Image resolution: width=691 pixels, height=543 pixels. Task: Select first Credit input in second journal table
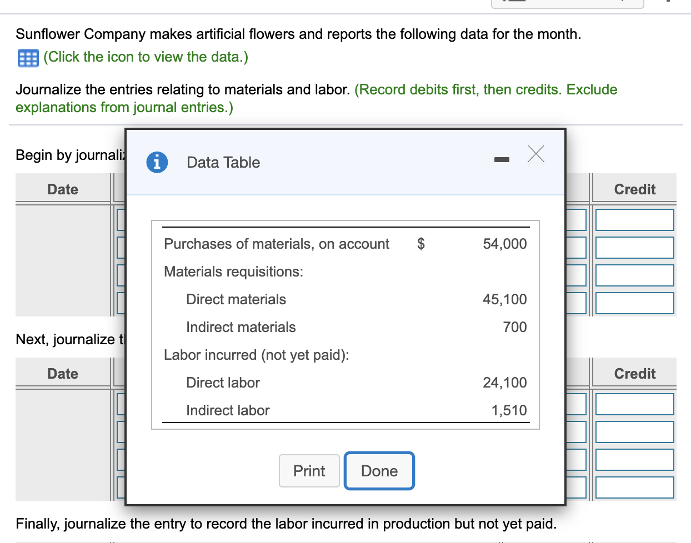(x=635, y=404)
